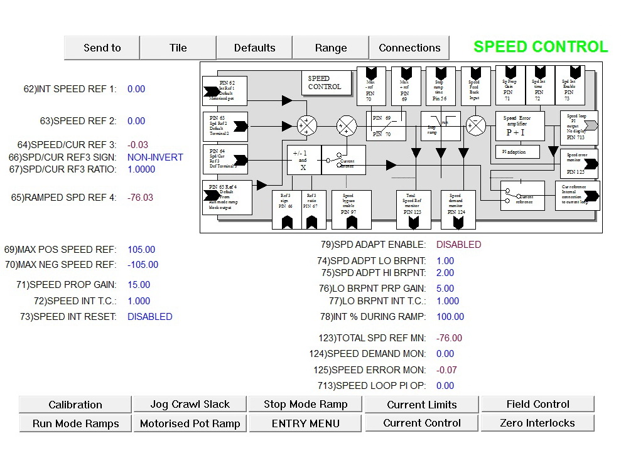
Task: Edit the SPD ADPT HI BRPNT value 2.00
Action: 445,273
